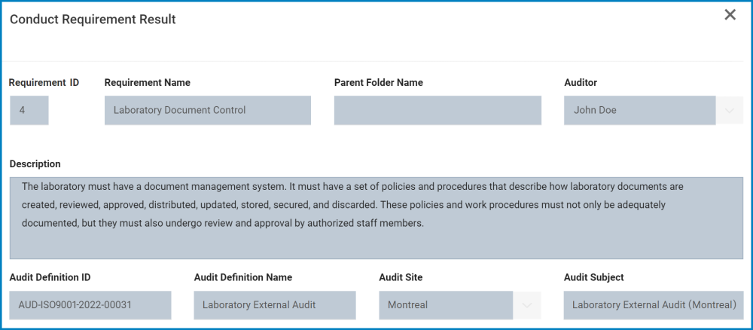Image resolution: width=753 pixels, height=330 pixels.
Task: Click the Requirement ID field showing 4
Action: (29, 110)
